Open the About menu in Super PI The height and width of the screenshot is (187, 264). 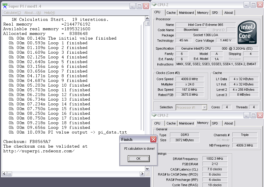tap(33, 13)
